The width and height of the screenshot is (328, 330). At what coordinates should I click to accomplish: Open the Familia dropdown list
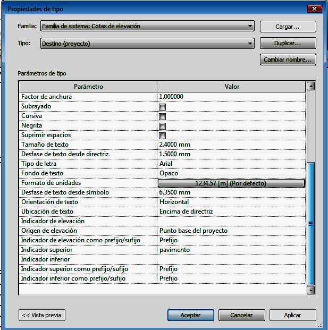(250, 26)
